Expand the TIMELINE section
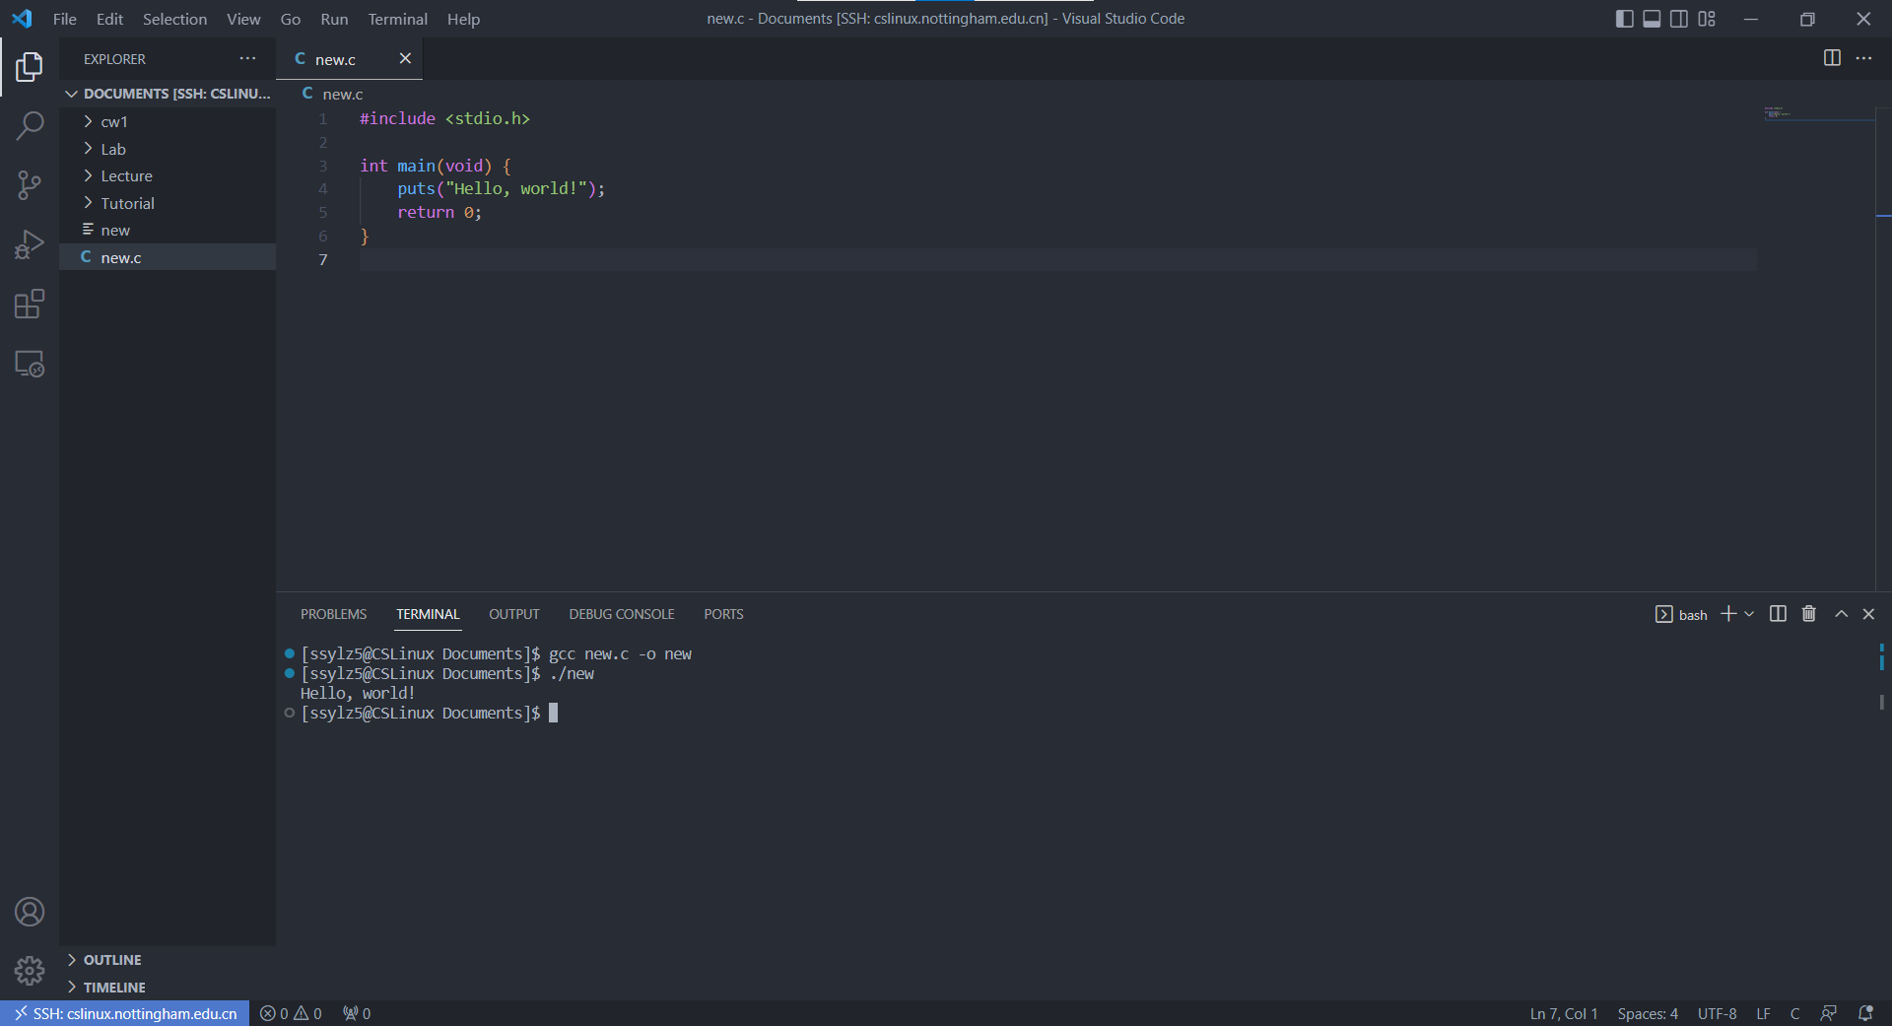Image resolution: width=1892 pixels, height=1026 pixels. (x=168, y=988)
